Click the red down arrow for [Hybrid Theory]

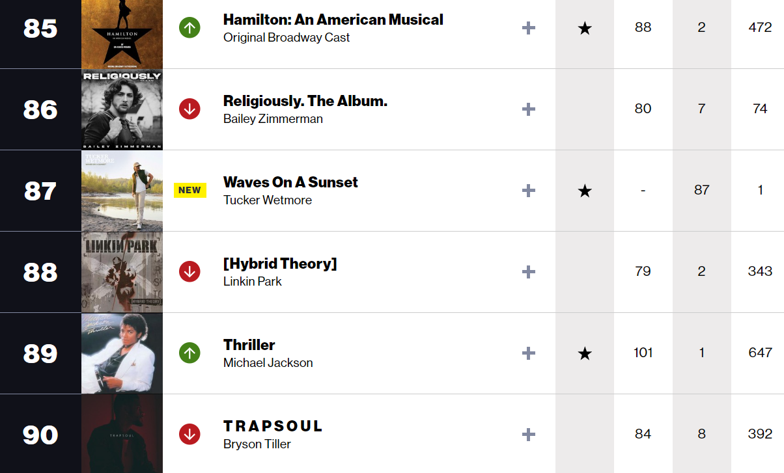[x=189, y=271]
